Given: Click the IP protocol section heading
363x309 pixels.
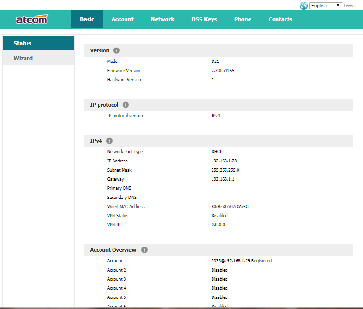Looking at the screenshot, I should point(104,105).
